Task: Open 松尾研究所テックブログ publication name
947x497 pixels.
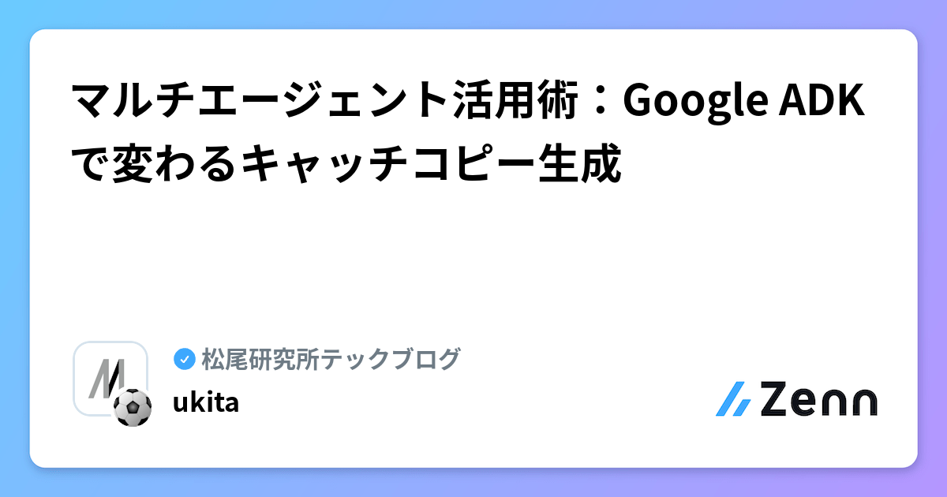Action: tap(331, 359)
